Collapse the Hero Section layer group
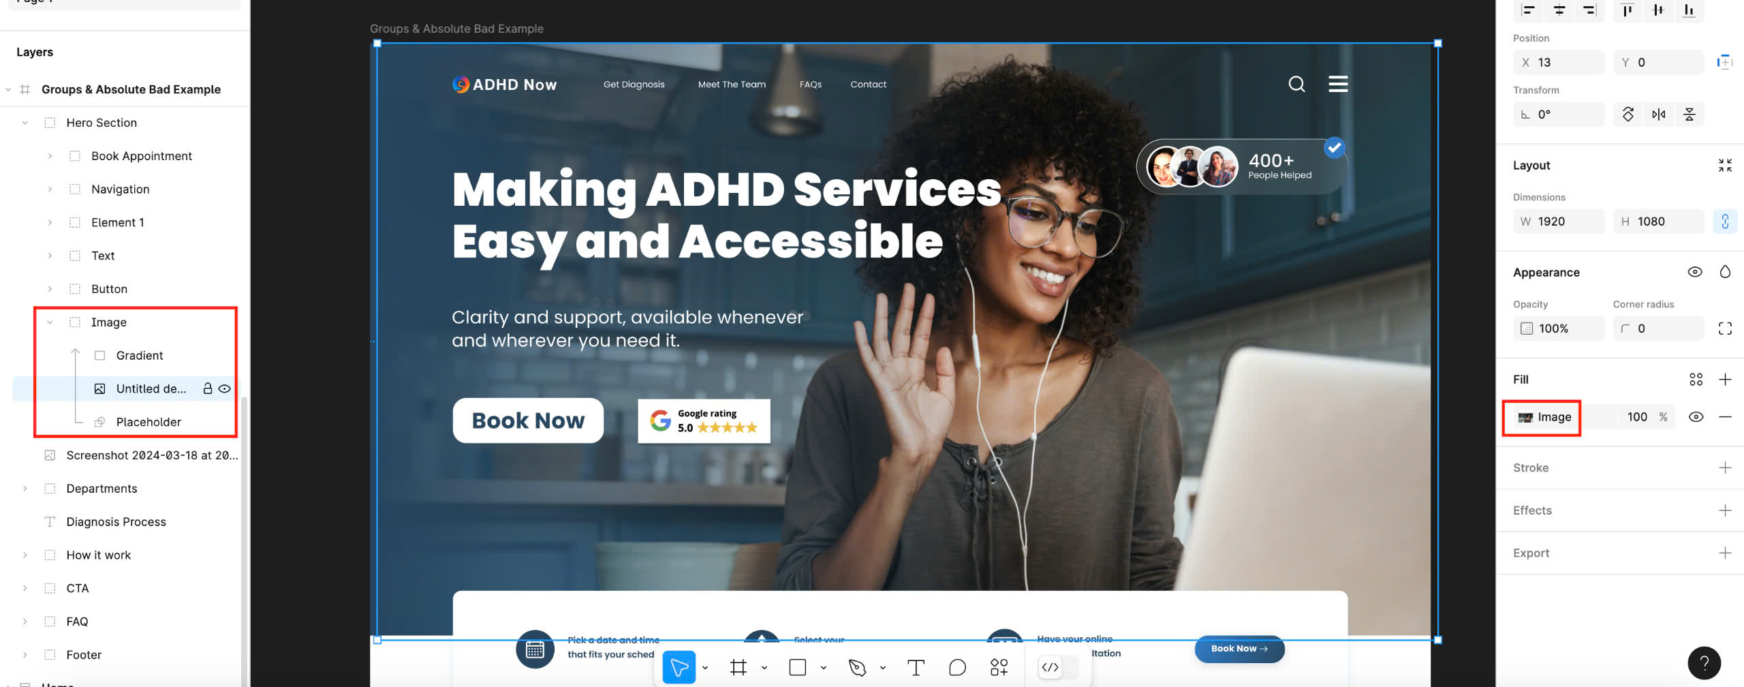This screenshot has width=1744, height=687. pos(25,123)
